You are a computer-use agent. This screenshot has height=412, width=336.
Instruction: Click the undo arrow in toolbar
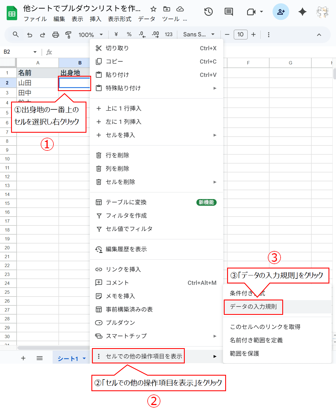click(x=30, y=35)
